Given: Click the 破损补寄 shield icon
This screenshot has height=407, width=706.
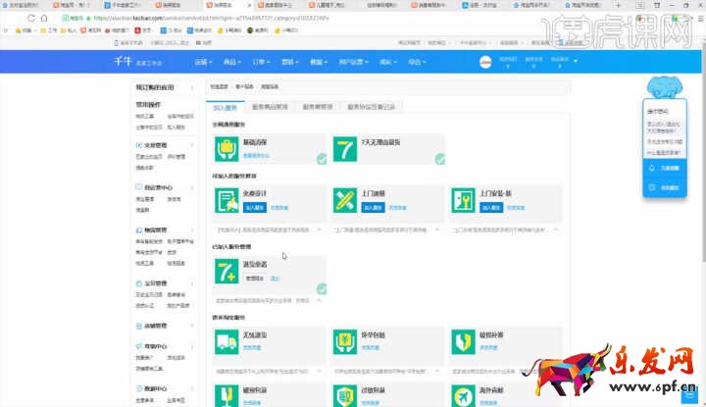Looking at the screenshot, I should (x=462, y=342).
